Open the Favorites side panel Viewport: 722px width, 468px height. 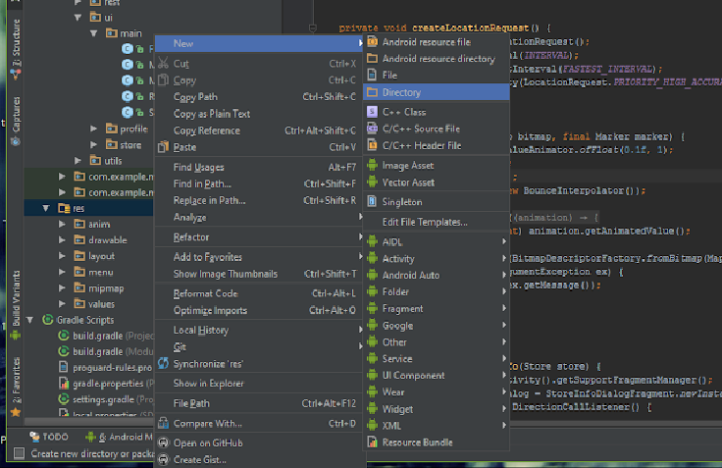(16, 387)
